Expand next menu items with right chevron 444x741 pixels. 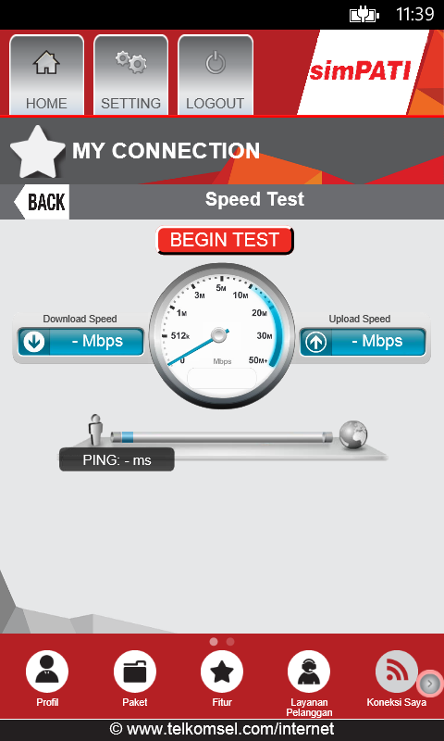(x=430, y=684)
